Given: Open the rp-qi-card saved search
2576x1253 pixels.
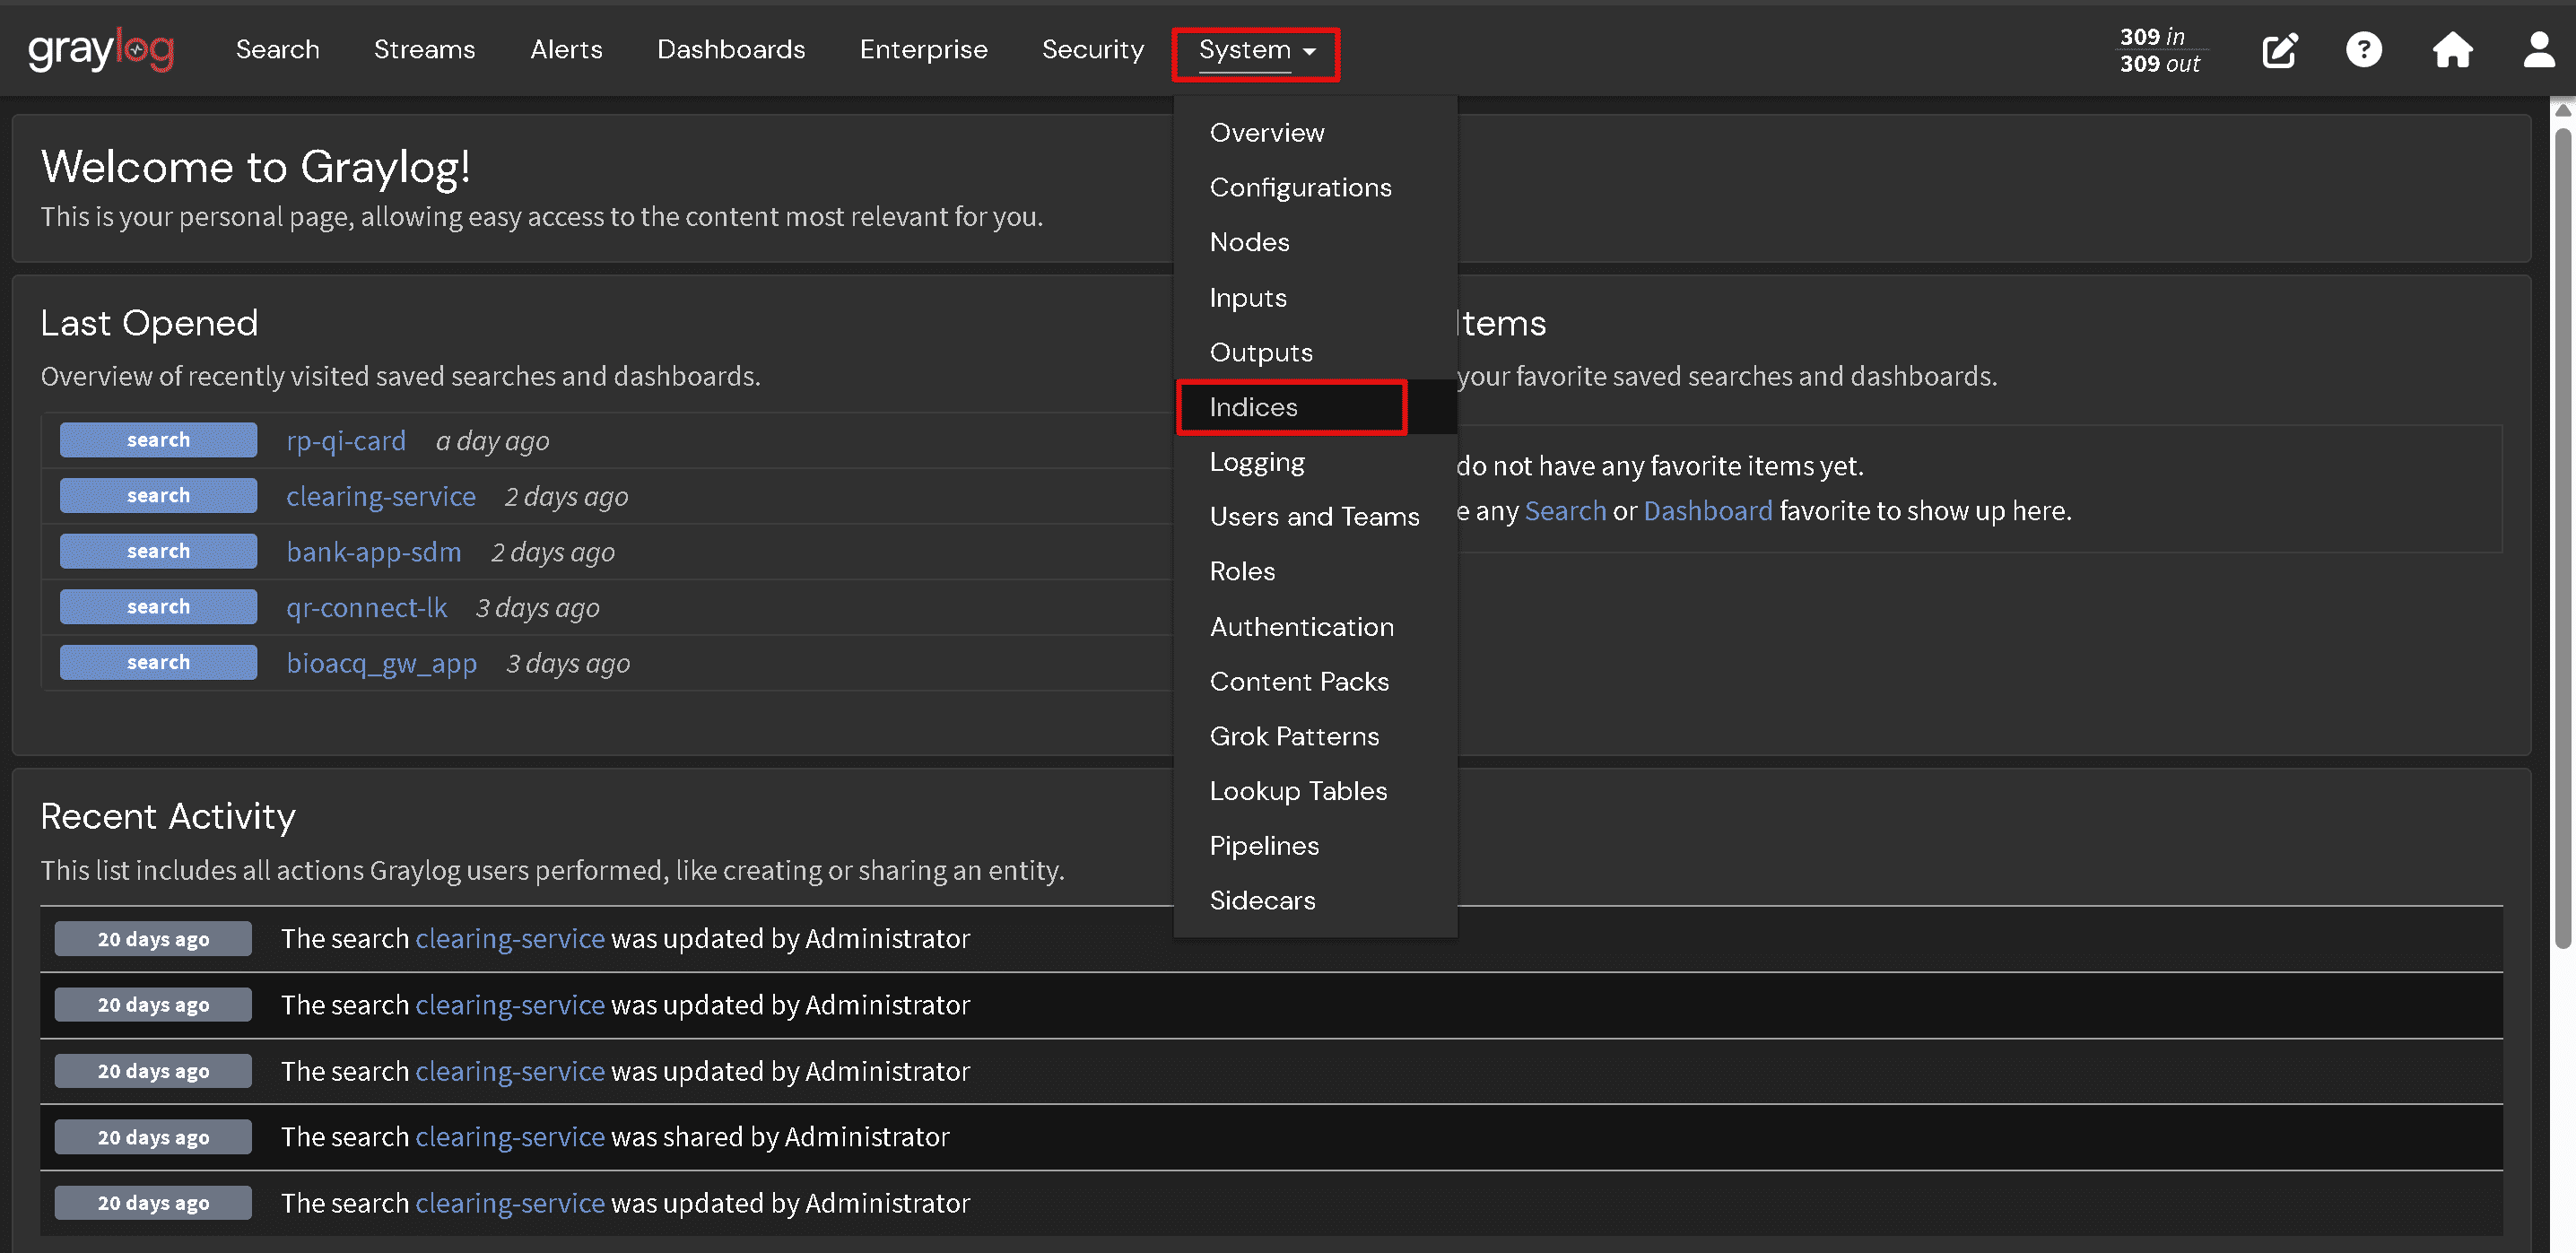Looking at the screenshot, I should (346, 441).
